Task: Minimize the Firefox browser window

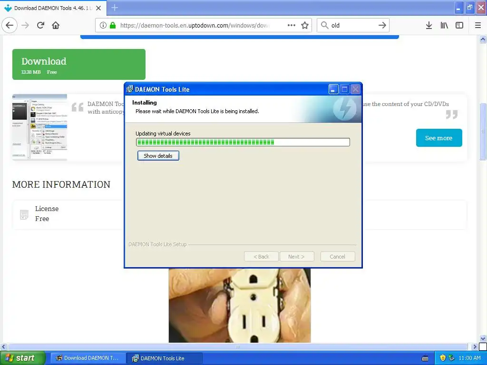Action: [x=459, y=8]
